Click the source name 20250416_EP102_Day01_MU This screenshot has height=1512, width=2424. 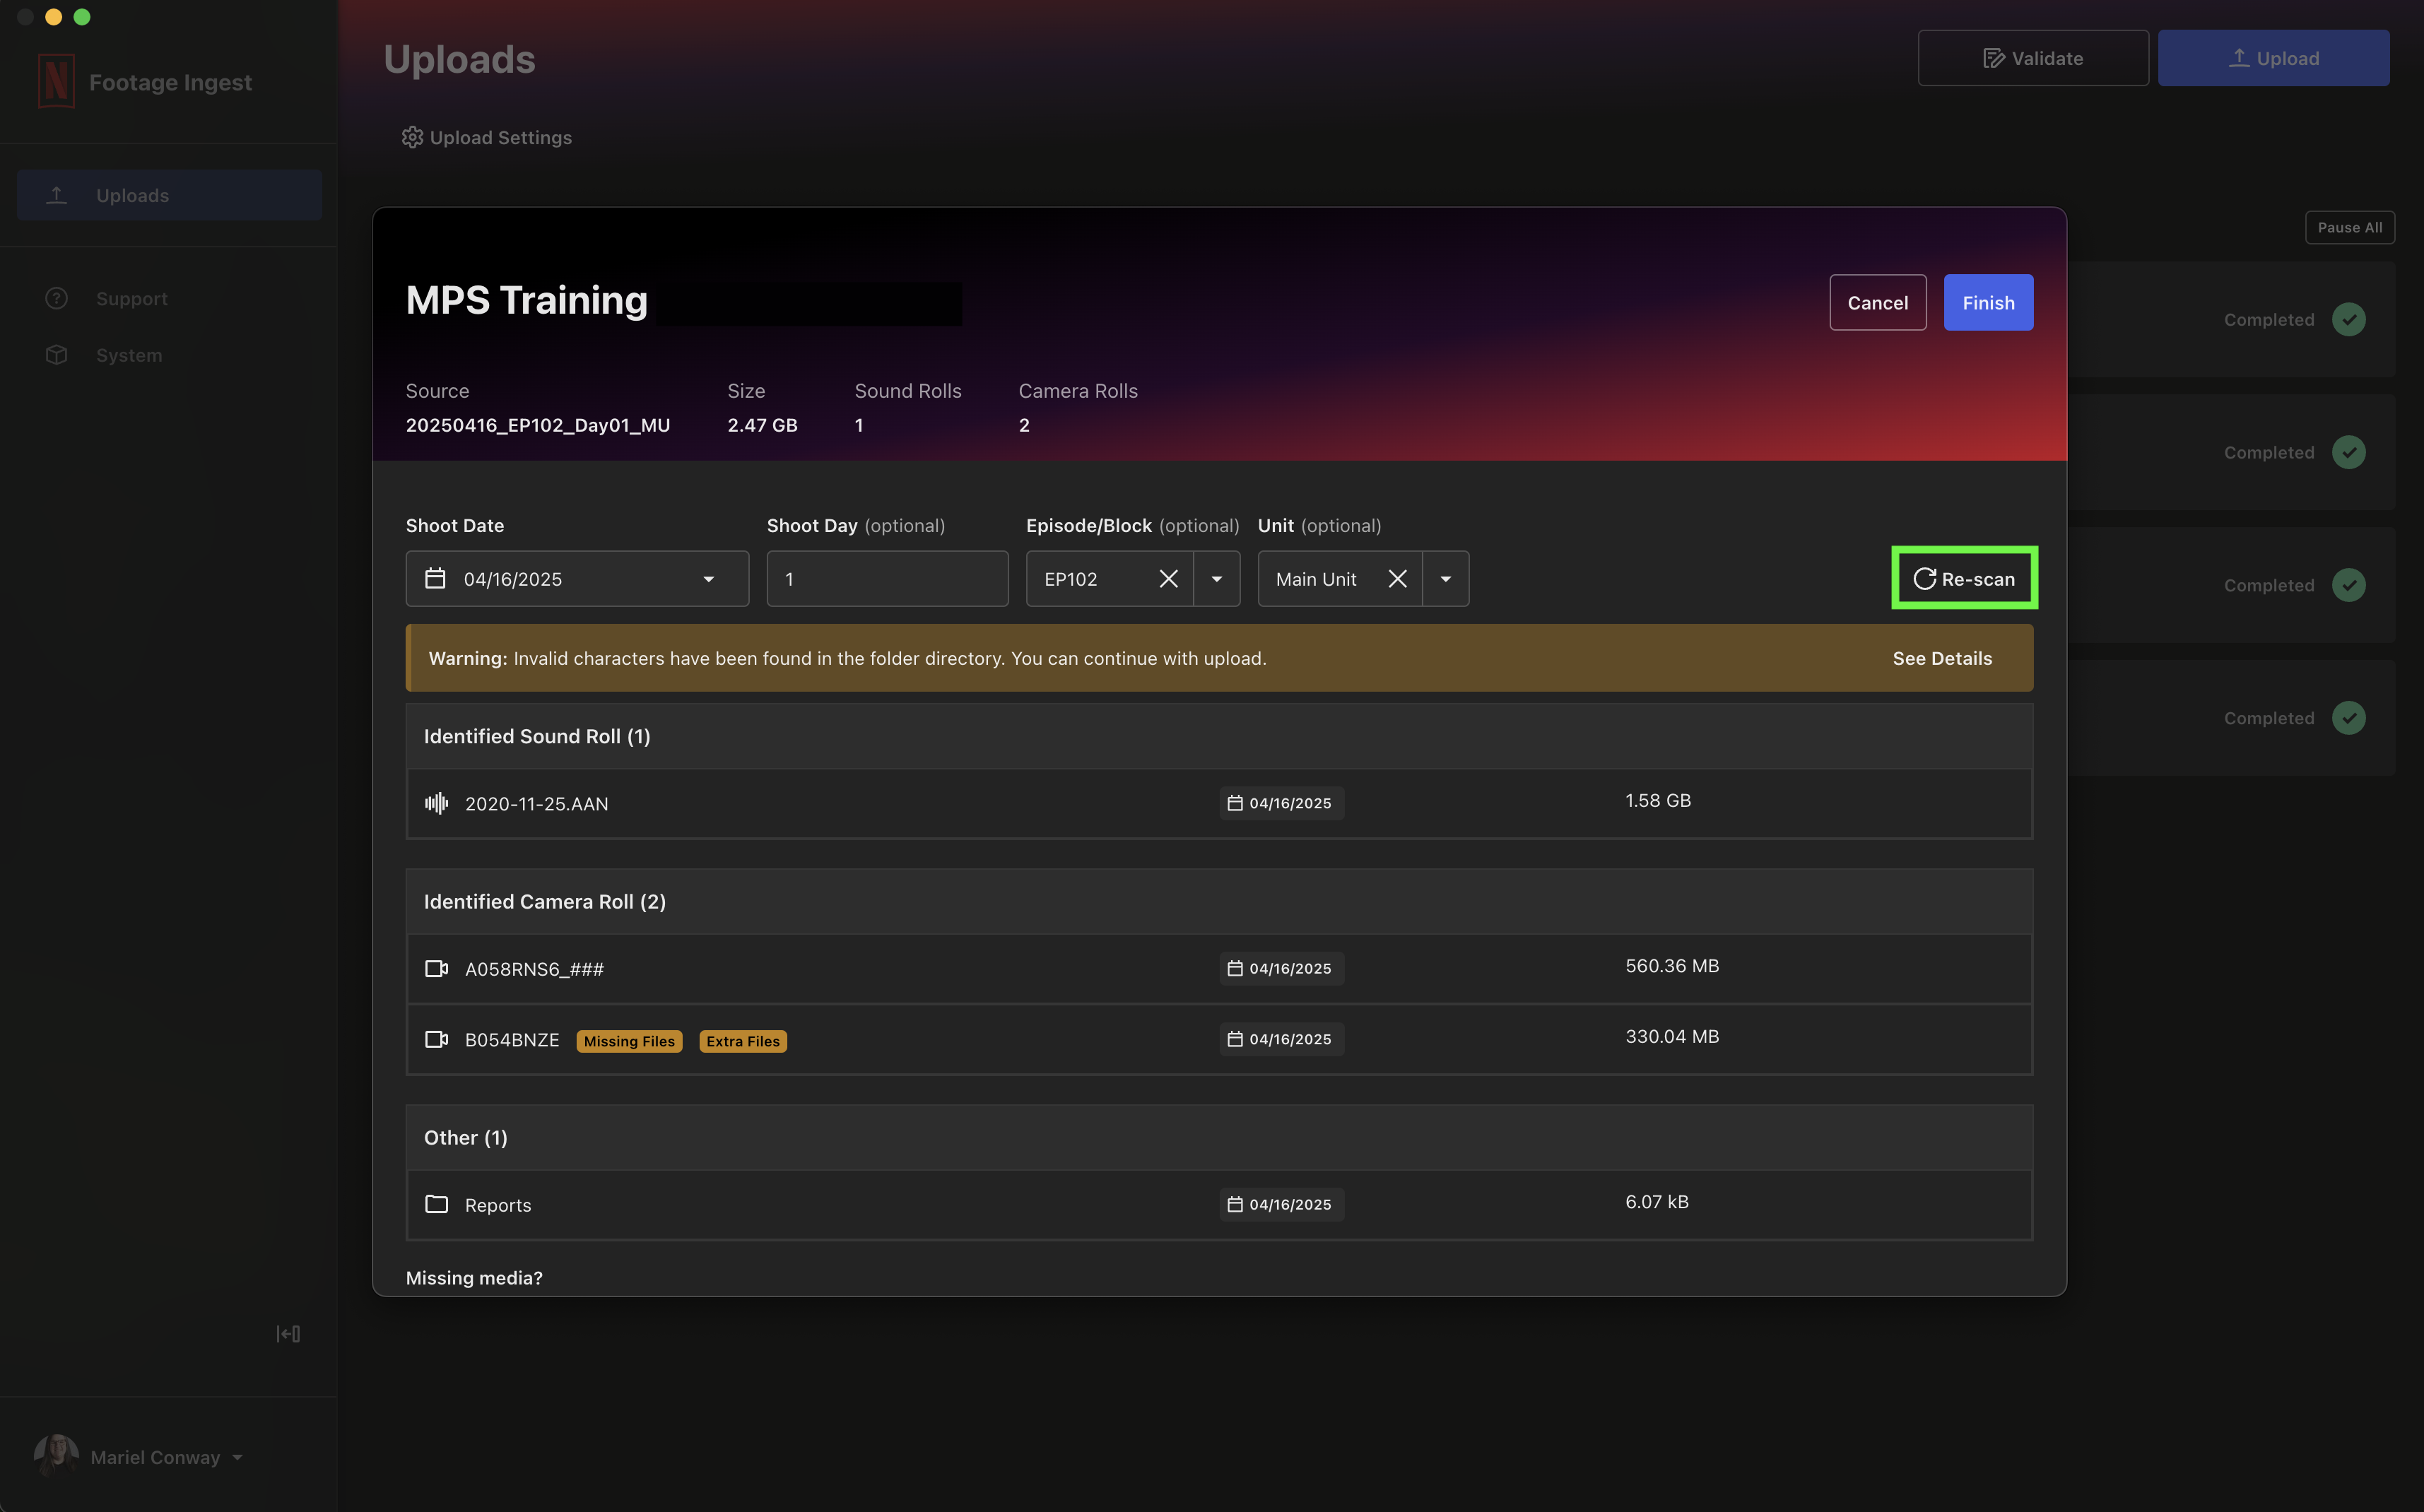tap(537, 425)
